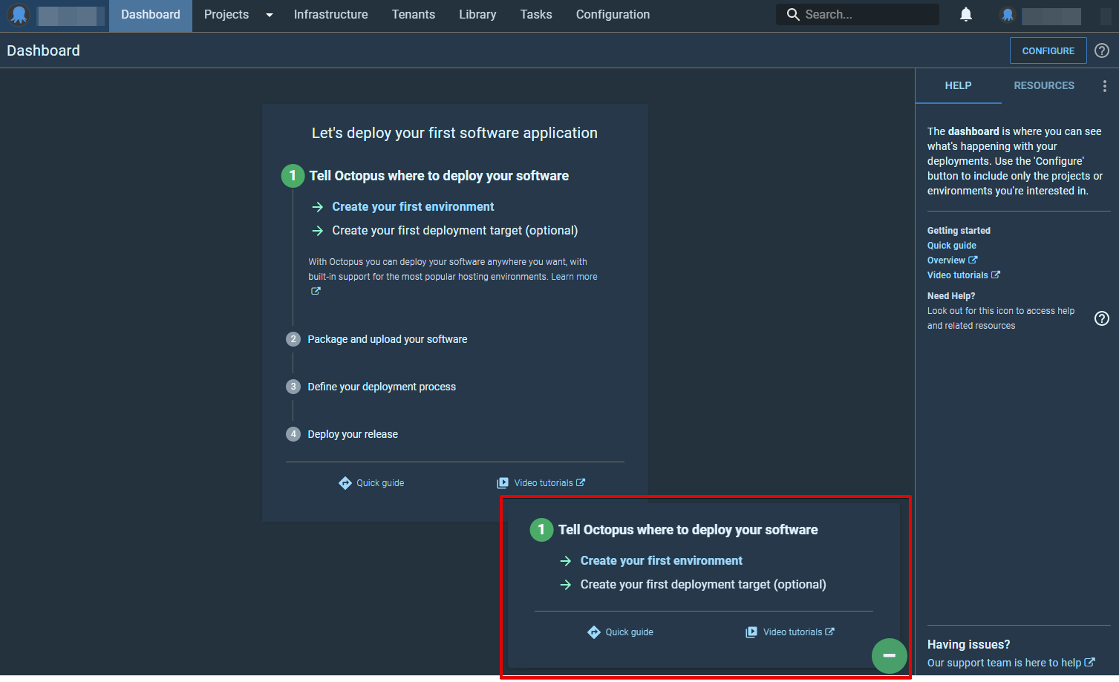The width and height of the screenshot is (1119, 682).
Task: Open the Library menu
Action: (x=477, y=15)
